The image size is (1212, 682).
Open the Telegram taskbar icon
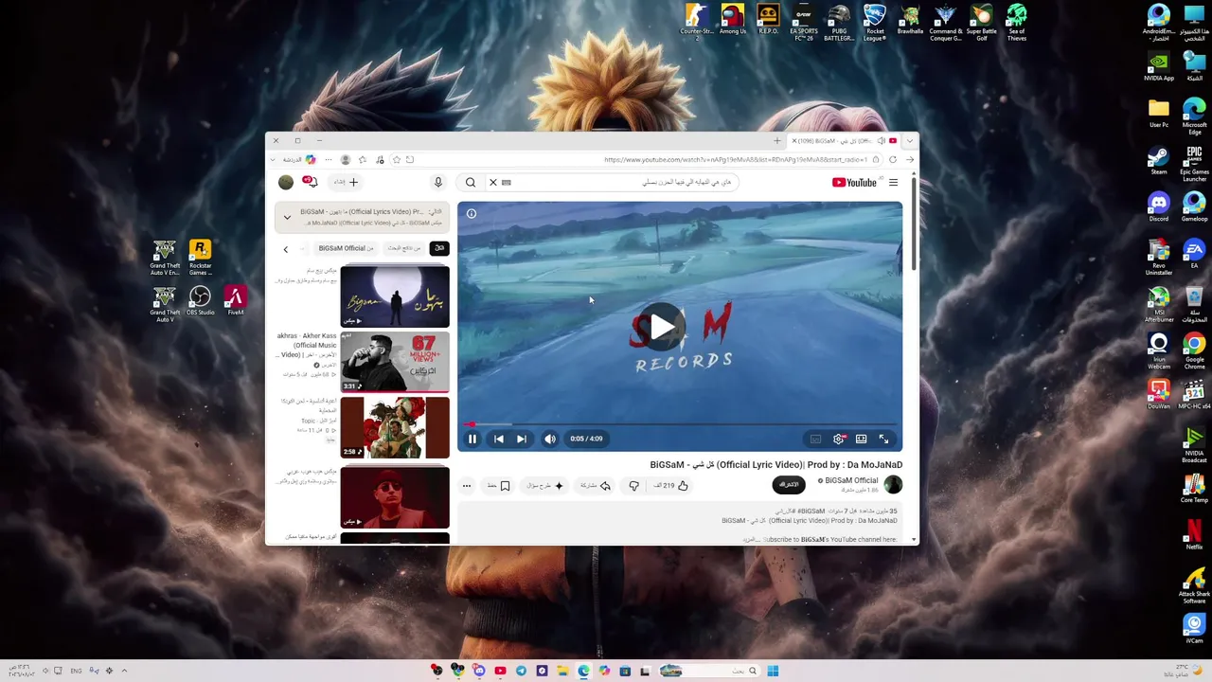pyautogui.click(x=521, y=672)
